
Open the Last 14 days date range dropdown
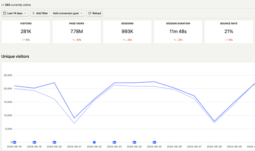pyautogui.click(x=15, y=13)
